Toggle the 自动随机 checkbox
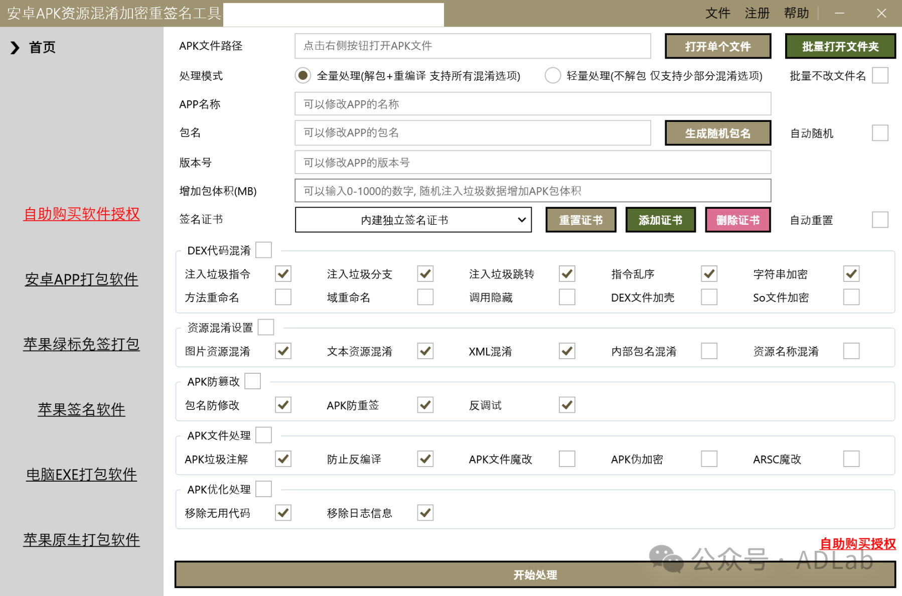The width and height of the screenshot is (902, 596). 880,132
